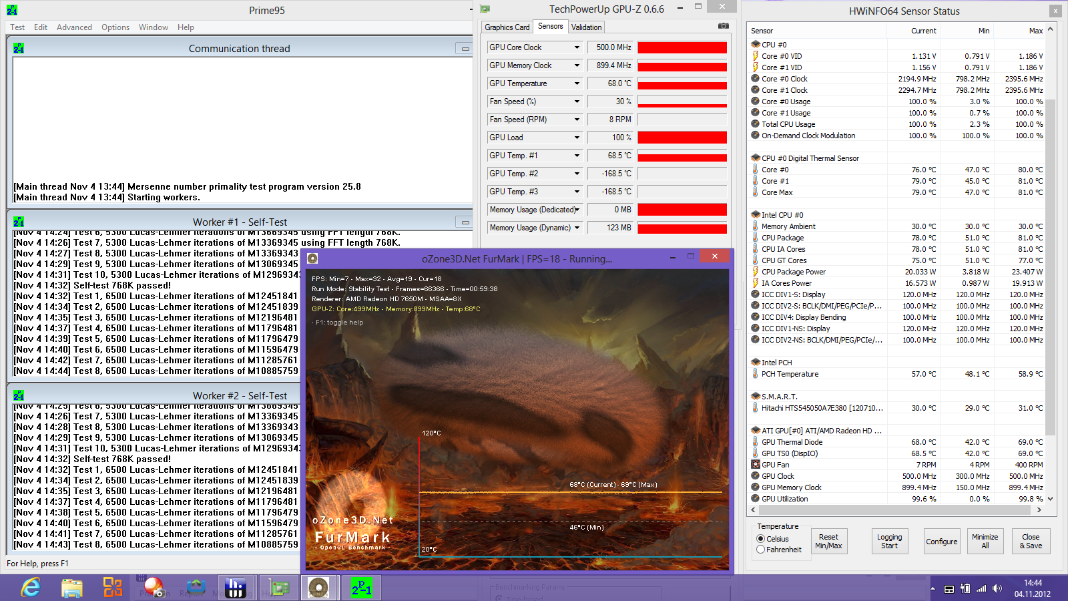The width and height of the screenshot is (1068, 601).
Task: Open HWiNFO Configure settings
Action: click(941, 542)
